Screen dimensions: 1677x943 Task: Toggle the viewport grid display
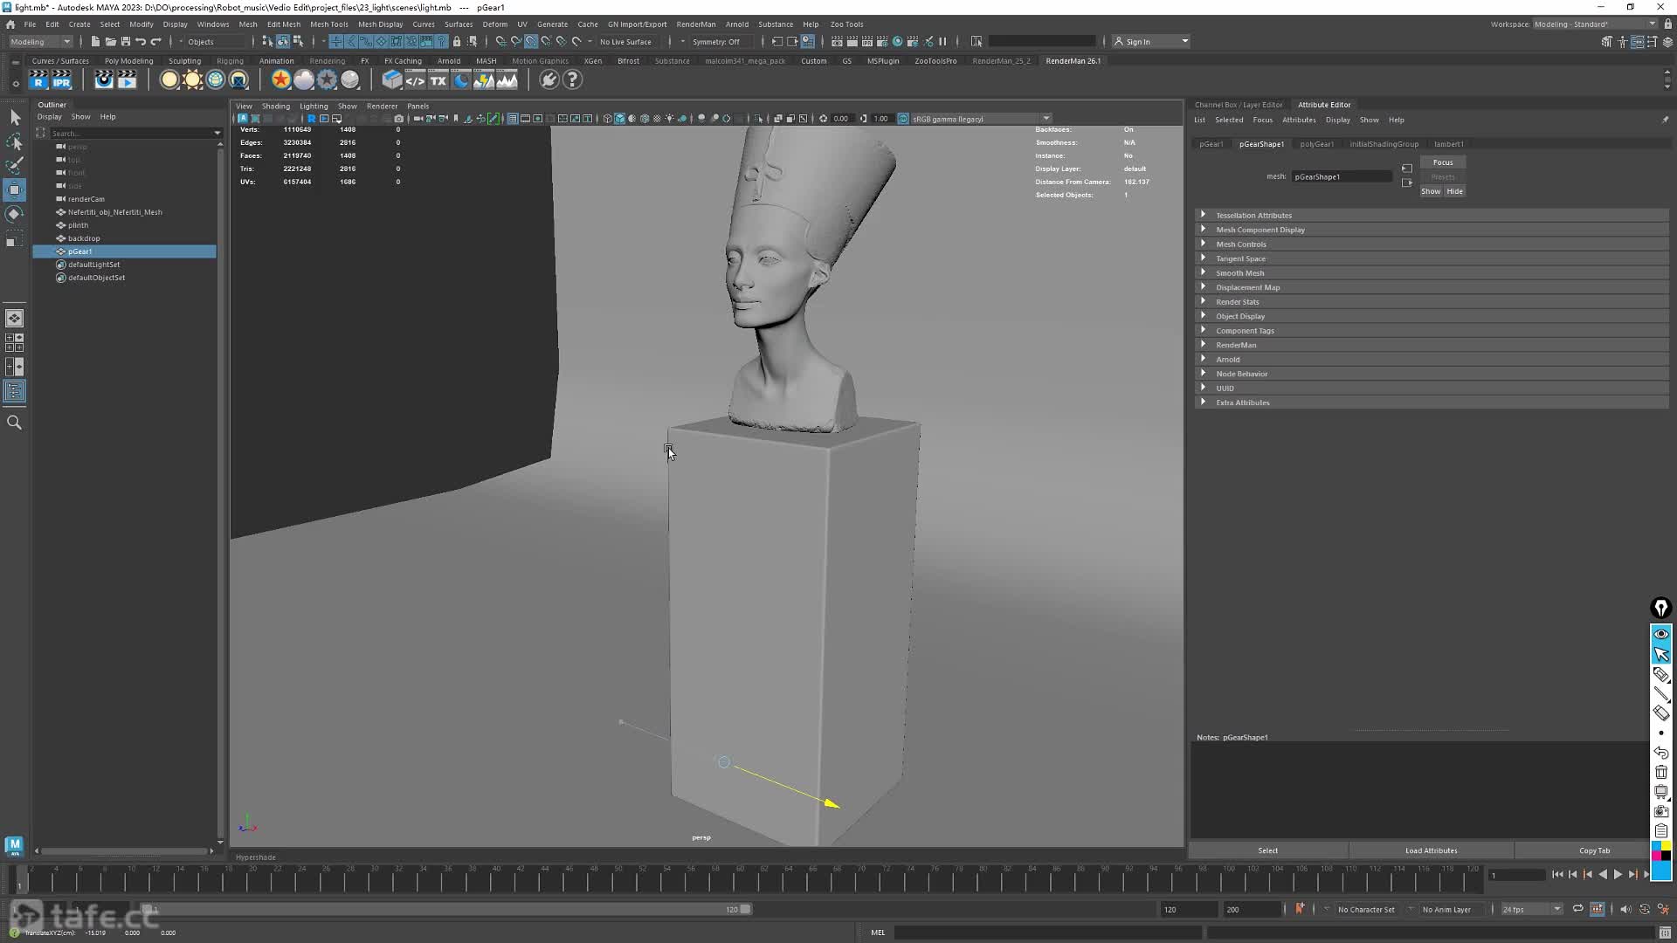(x=513, y=119)
